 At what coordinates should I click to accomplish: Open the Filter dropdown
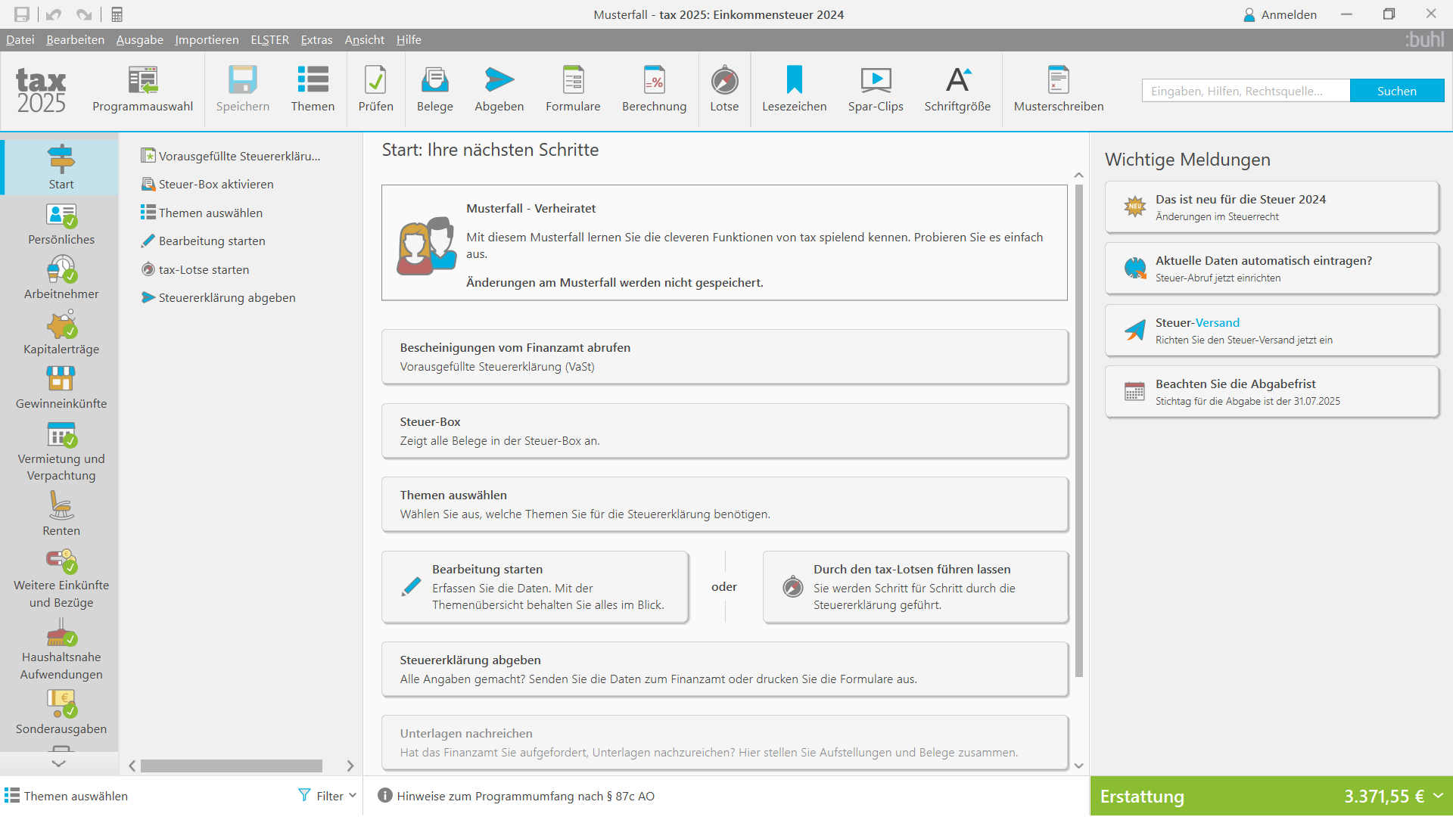(x=327, y=796)
